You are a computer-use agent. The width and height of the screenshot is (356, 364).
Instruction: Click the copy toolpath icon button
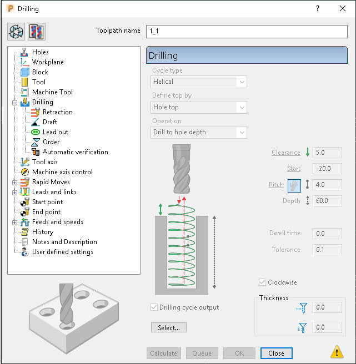point(37,32)
